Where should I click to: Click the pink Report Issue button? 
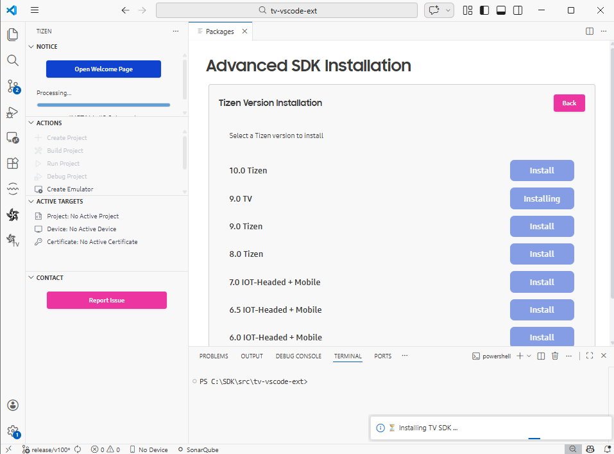point(107,300)
